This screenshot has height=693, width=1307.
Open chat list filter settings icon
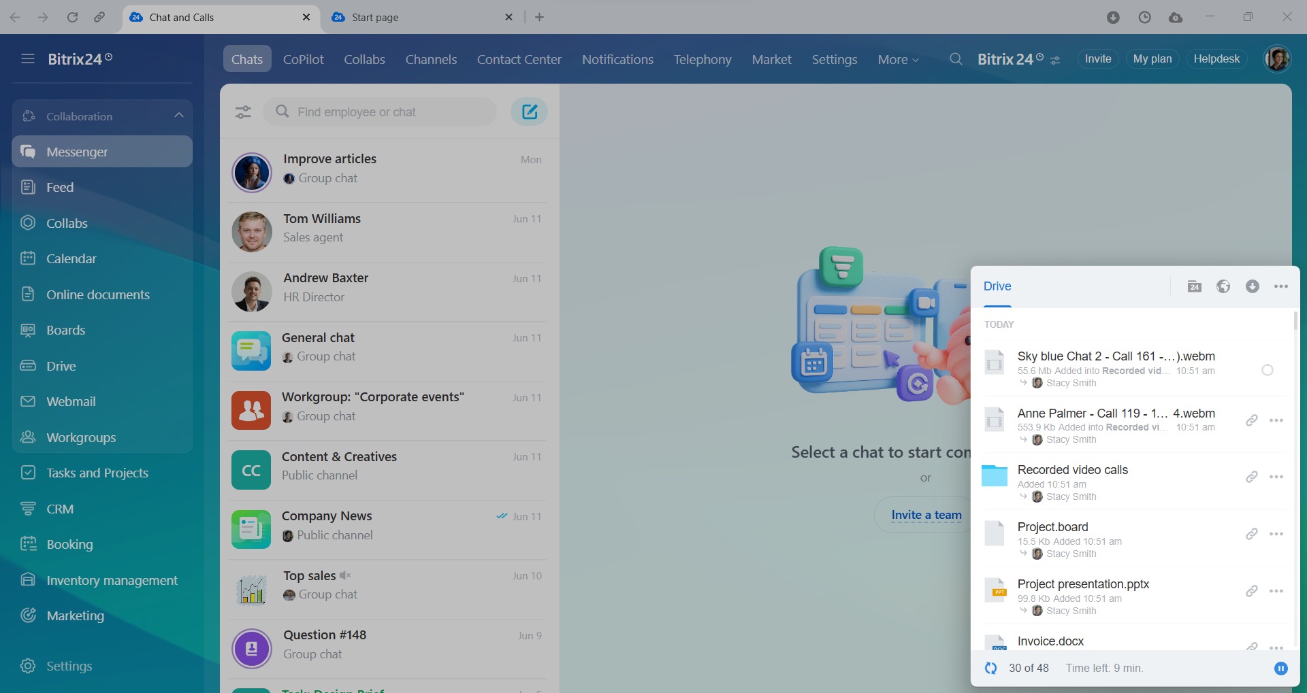pyautogui.click(x=243, y=112)
